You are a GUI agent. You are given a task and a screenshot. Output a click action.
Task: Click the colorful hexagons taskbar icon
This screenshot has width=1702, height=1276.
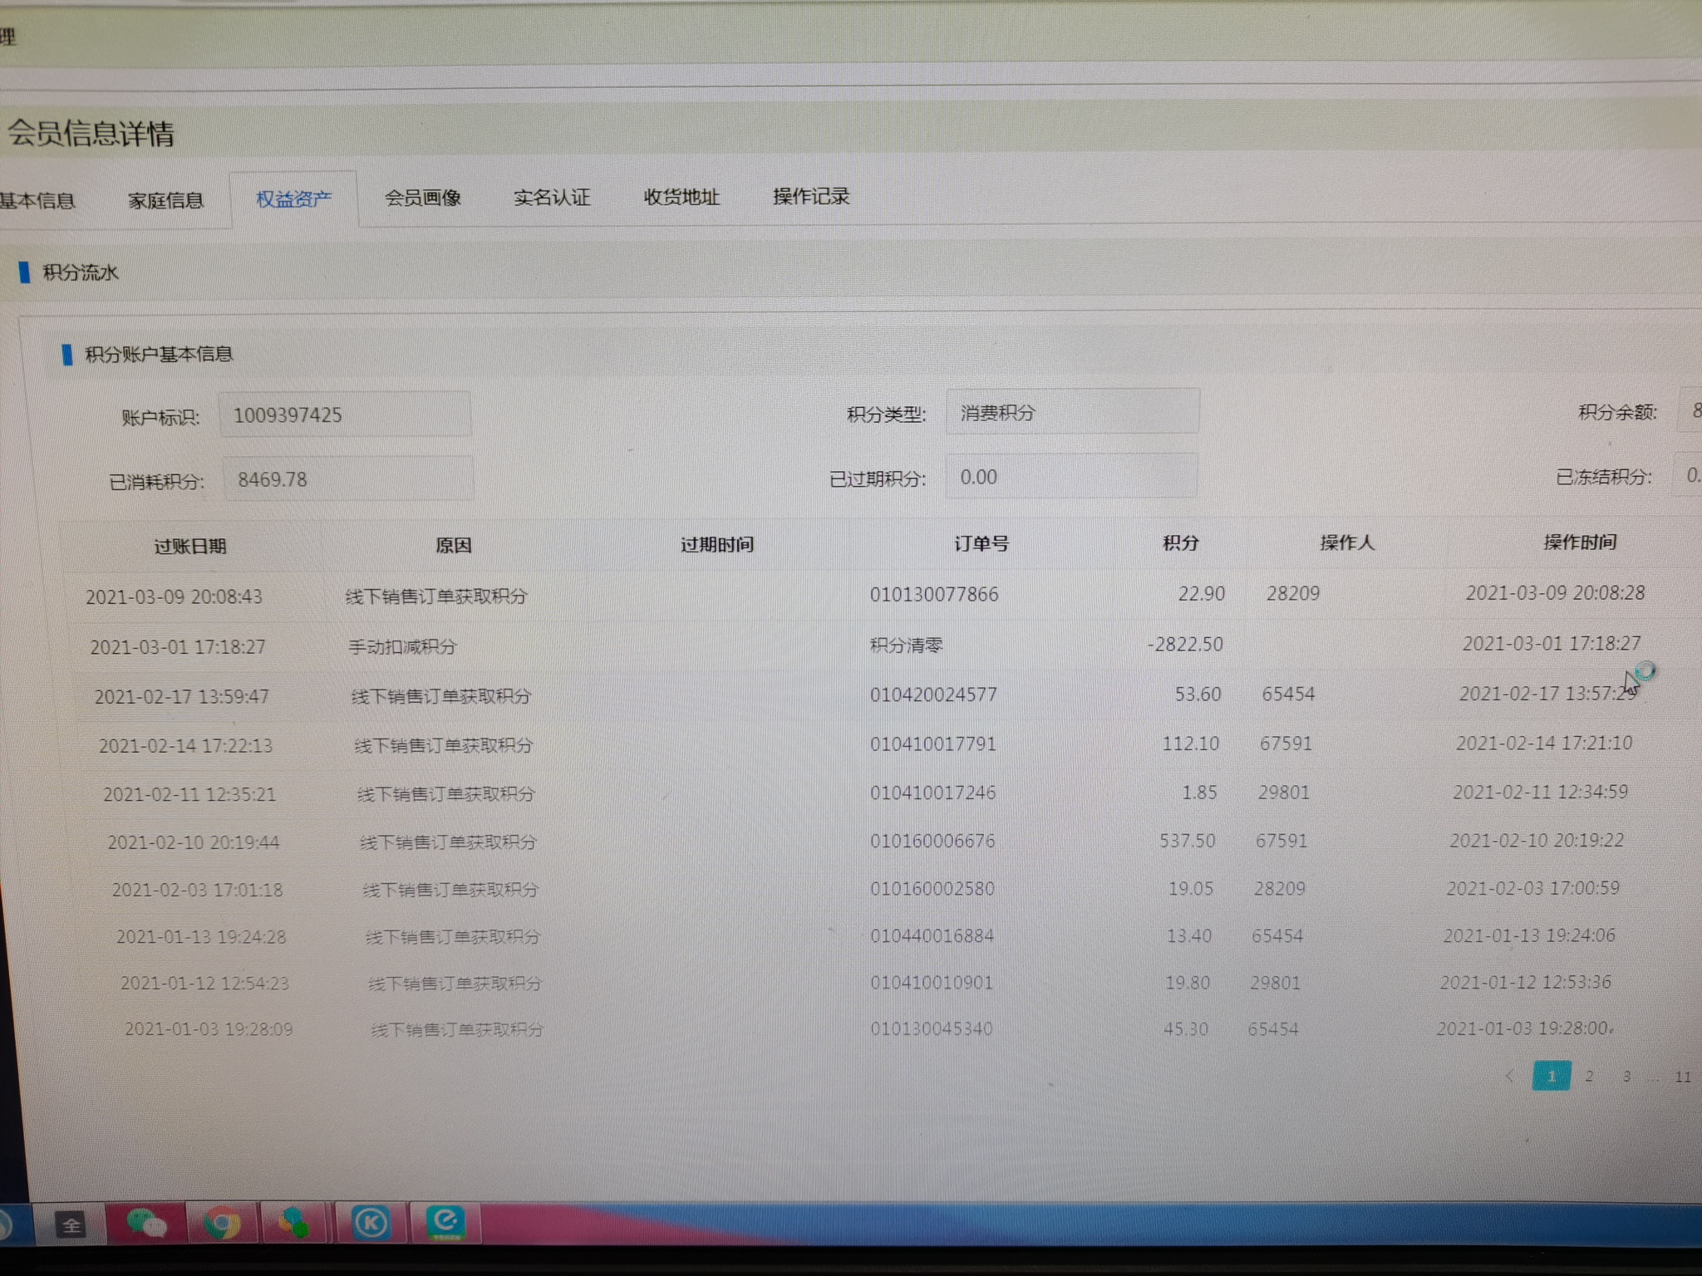click(294, 1224)
